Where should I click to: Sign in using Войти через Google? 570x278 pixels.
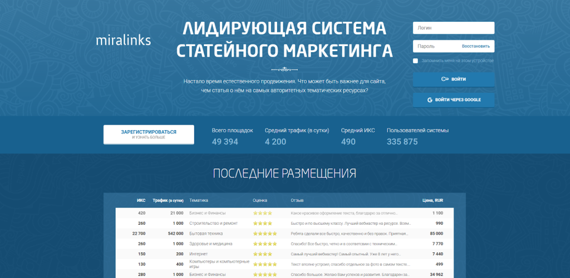453,100
